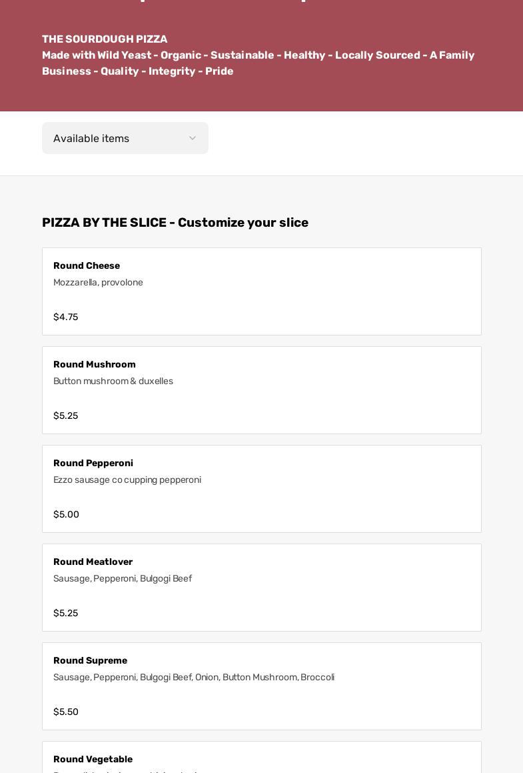Click the $5.50 price on Round Supreme
Image resolution: width=523 pixels, height=773 pixels.
point(66,712)
